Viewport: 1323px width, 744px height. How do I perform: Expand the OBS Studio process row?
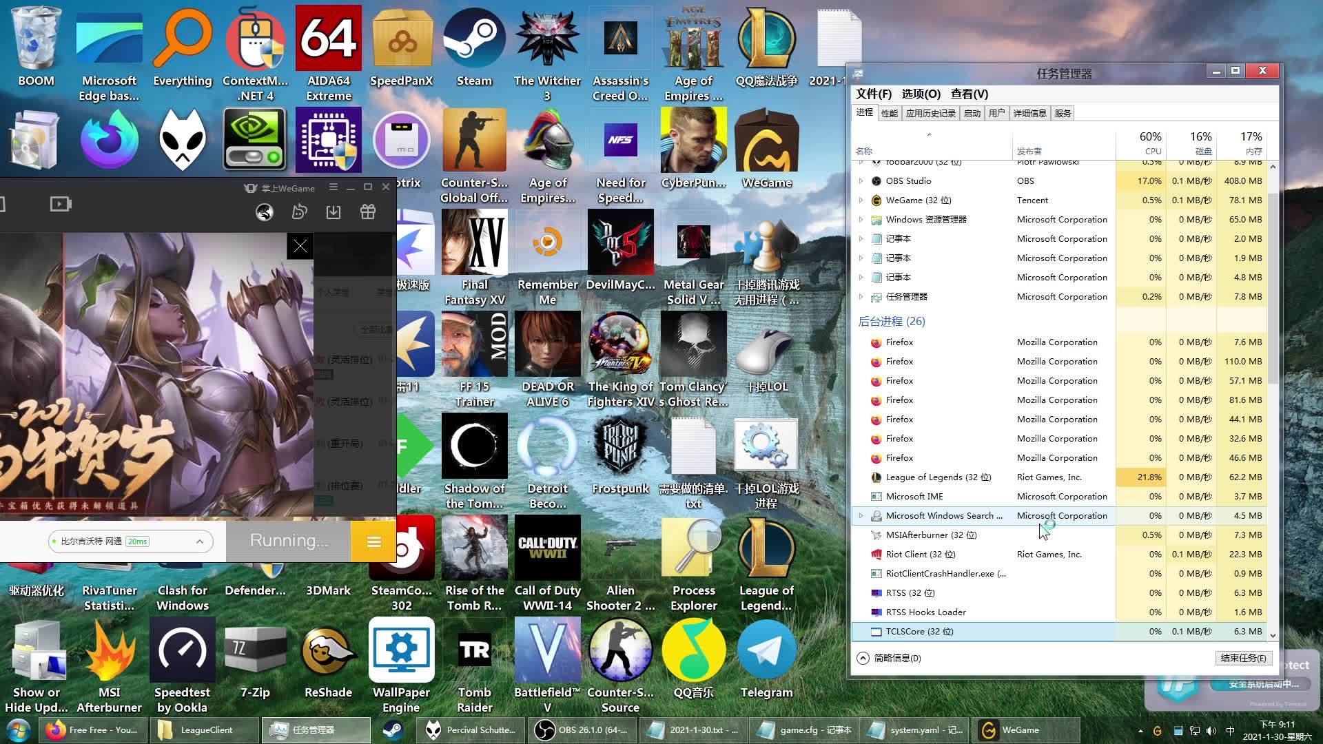click(861, 181)
